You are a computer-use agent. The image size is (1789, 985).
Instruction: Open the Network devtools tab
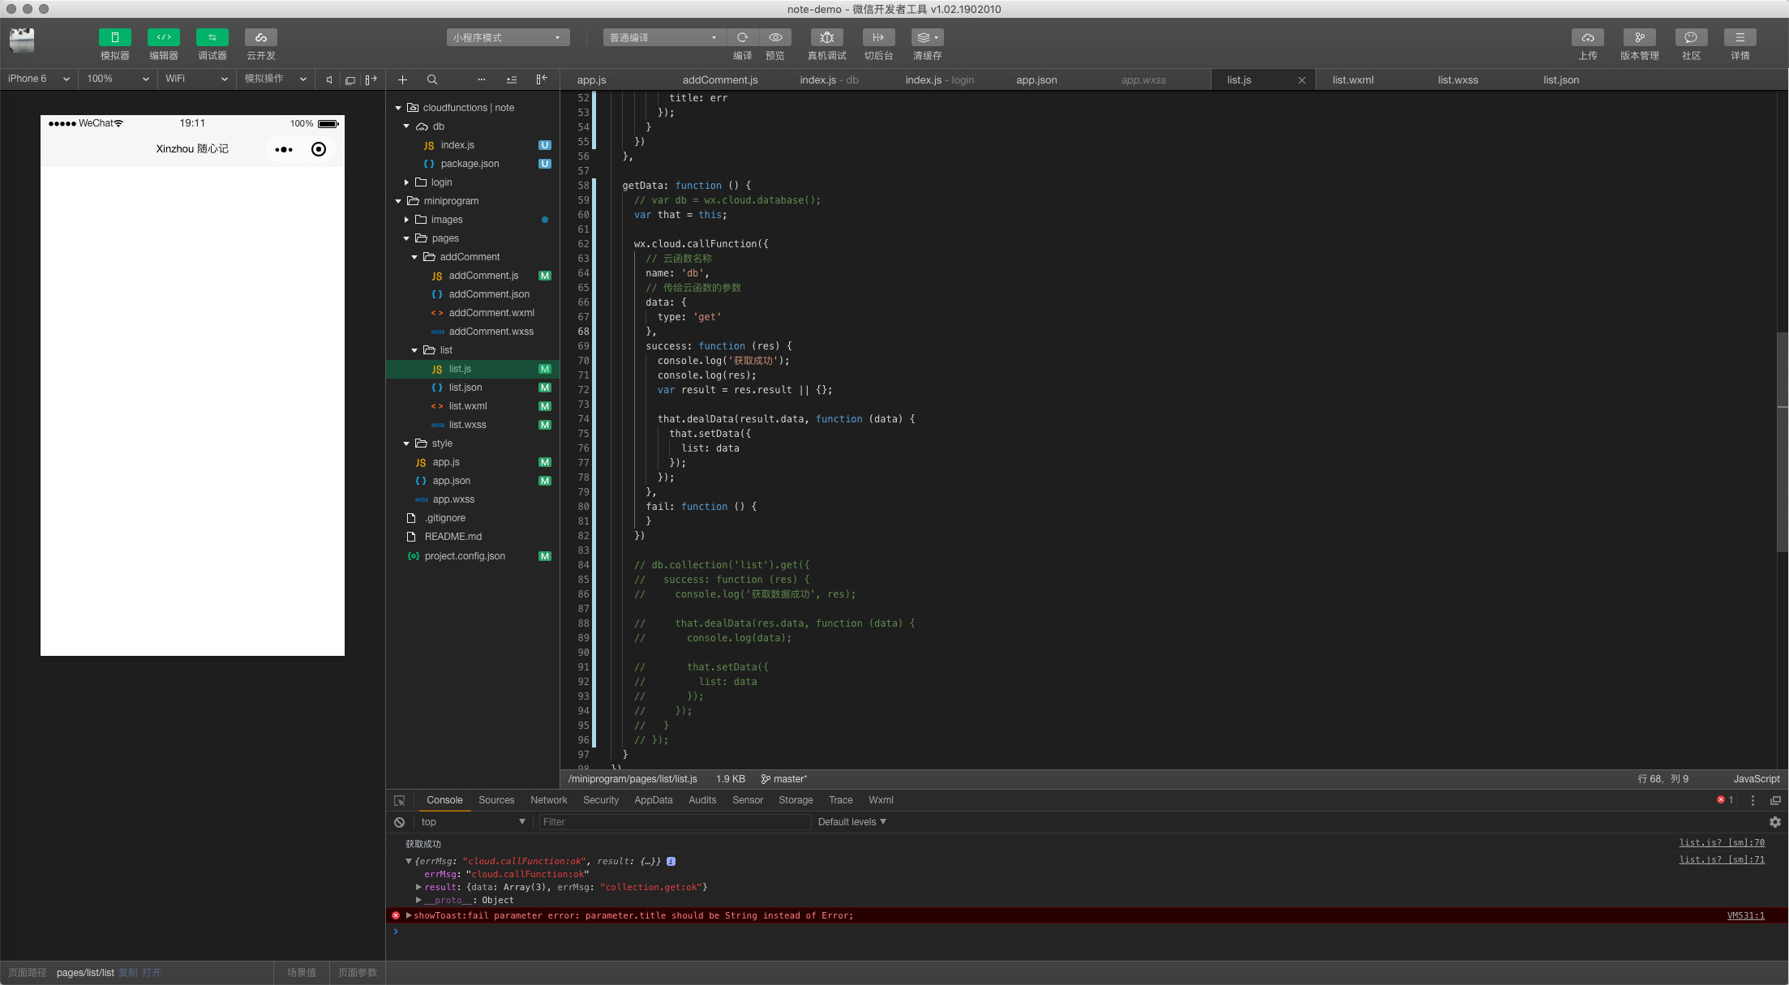(x=548, y=800)
